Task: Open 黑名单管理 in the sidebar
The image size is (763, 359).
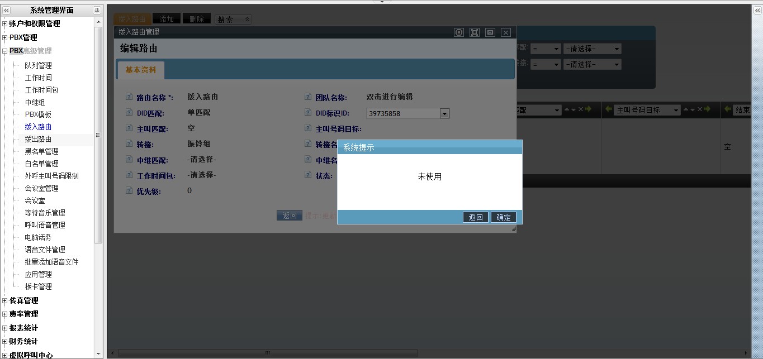Action: pos(41,151)
